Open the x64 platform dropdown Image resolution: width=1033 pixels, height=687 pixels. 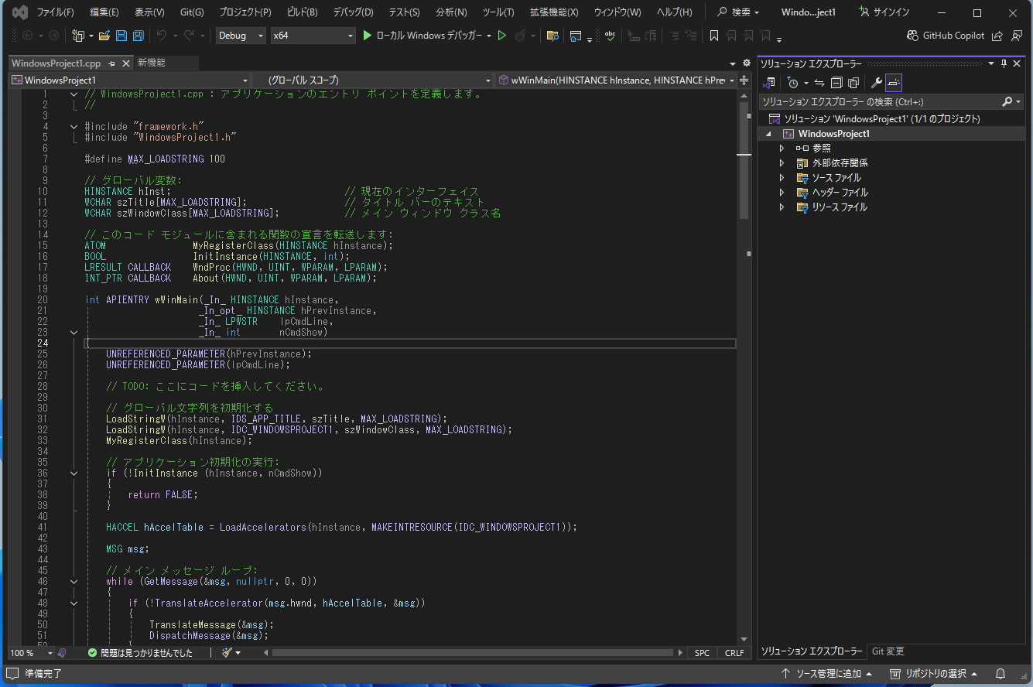(x=313, y=36)
